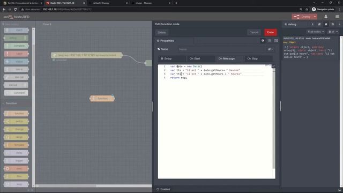Open the node icon picker dropdown beside Name
This screenshot has height=193, width=343.
tap(270, 49)
